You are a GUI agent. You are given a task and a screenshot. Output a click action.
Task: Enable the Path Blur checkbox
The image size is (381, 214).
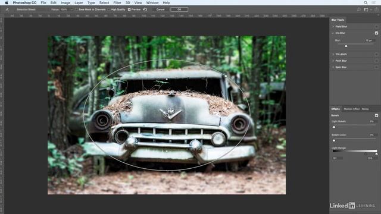pos(376,61)
